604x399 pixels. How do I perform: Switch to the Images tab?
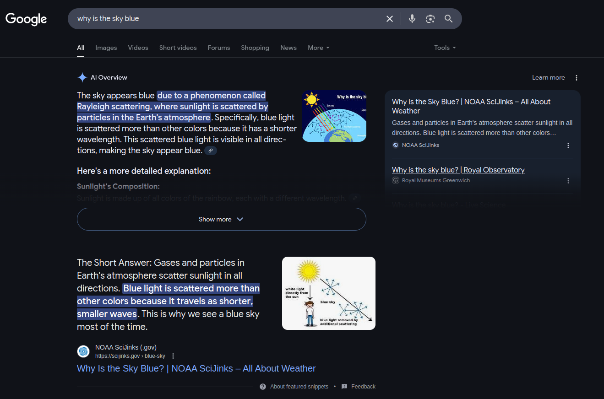point(106,48)
